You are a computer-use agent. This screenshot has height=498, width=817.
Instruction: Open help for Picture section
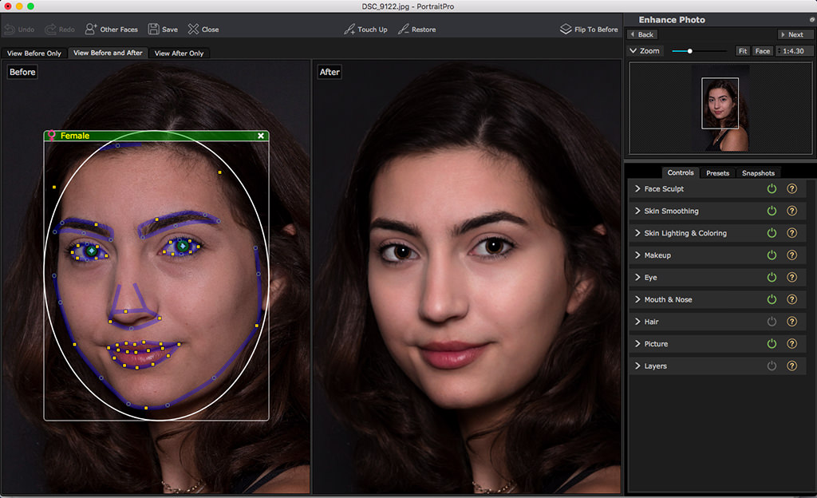click(791, 344)
